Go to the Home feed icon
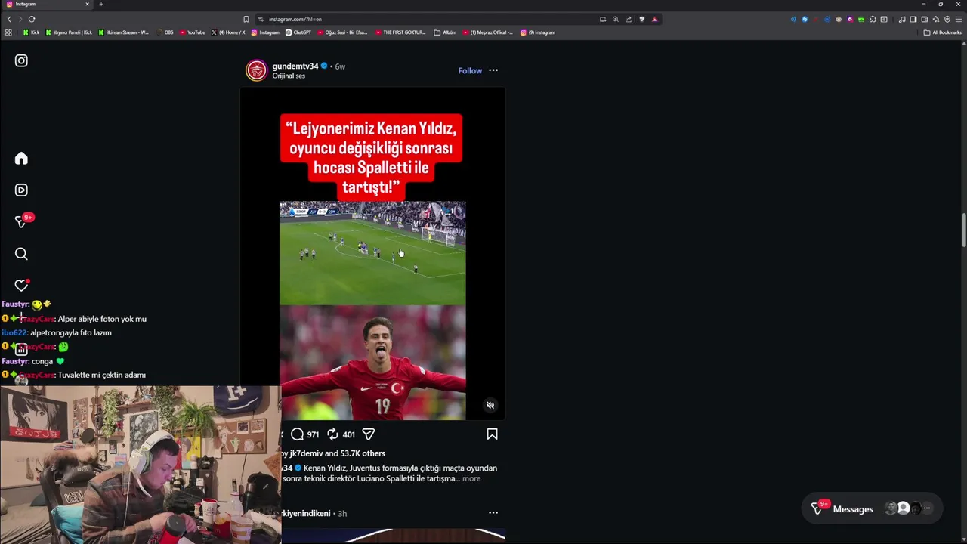Screen dimensions: 967x544 (x=21, y=158)
